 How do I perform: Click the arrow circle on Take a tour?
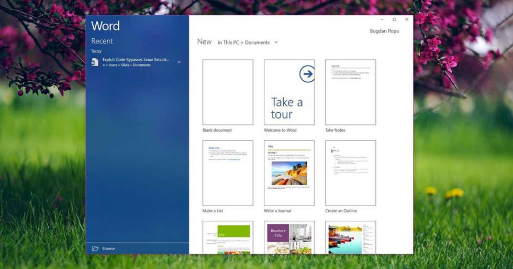point(307,74)
